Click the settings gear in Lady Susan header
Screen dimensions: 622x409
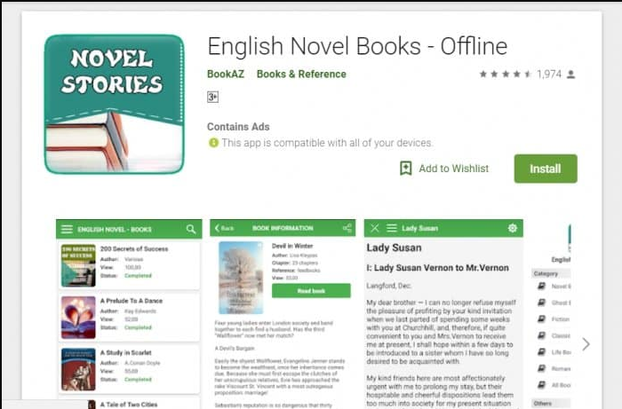pyautogui.click(x=513, y=228)
